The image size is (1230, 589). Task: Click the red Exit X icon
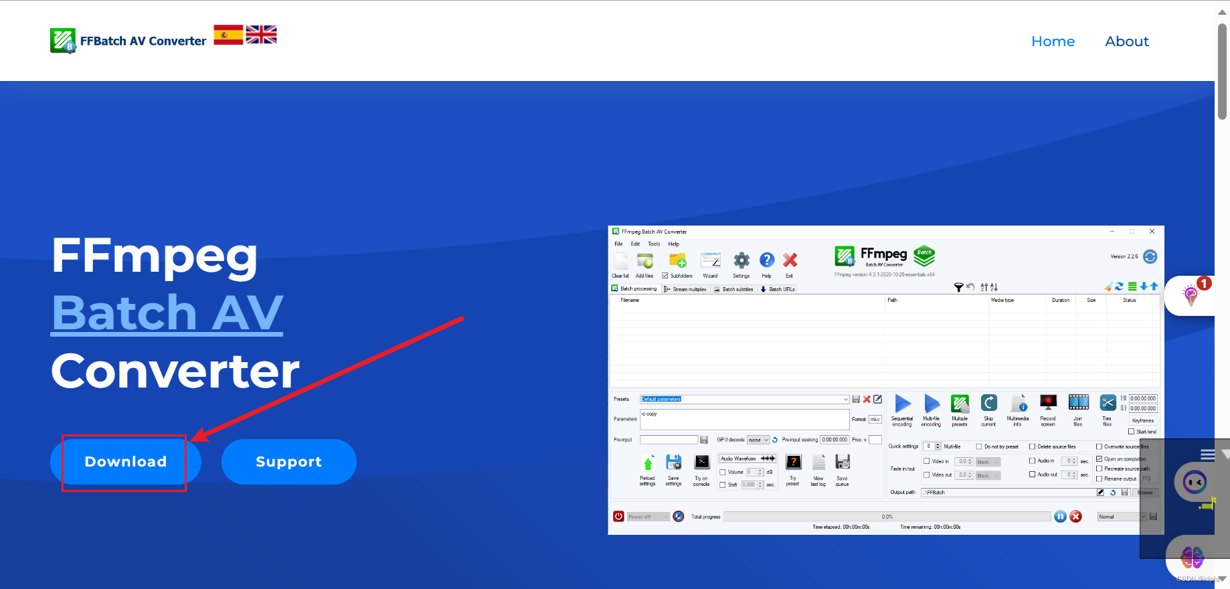coord(790,260)
